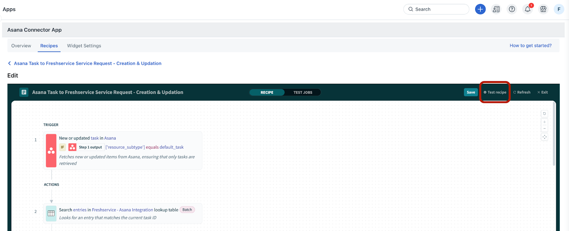Image resolution: width=569 pixels, height=231 pixels.
Task: Click the red Asana trigger step icon
Action: pos(51,150)
